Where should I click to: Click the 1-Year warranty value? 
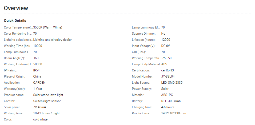[38, 89]
